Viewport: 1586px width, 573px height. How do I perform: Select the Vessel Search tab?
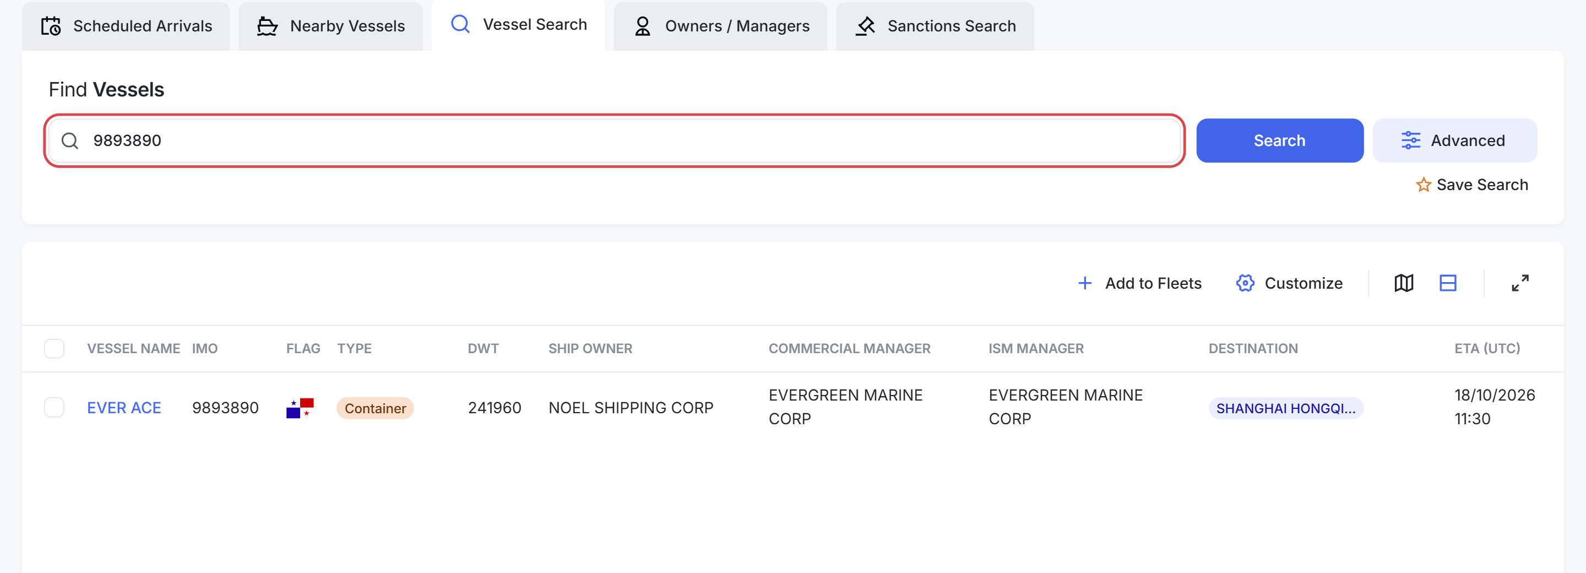click(518, 25)
